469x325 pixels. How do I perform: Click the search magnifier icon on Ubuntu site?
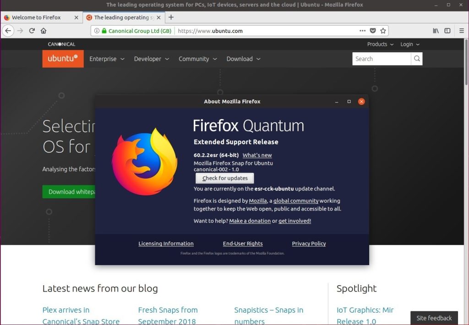[x=417, y=59]
